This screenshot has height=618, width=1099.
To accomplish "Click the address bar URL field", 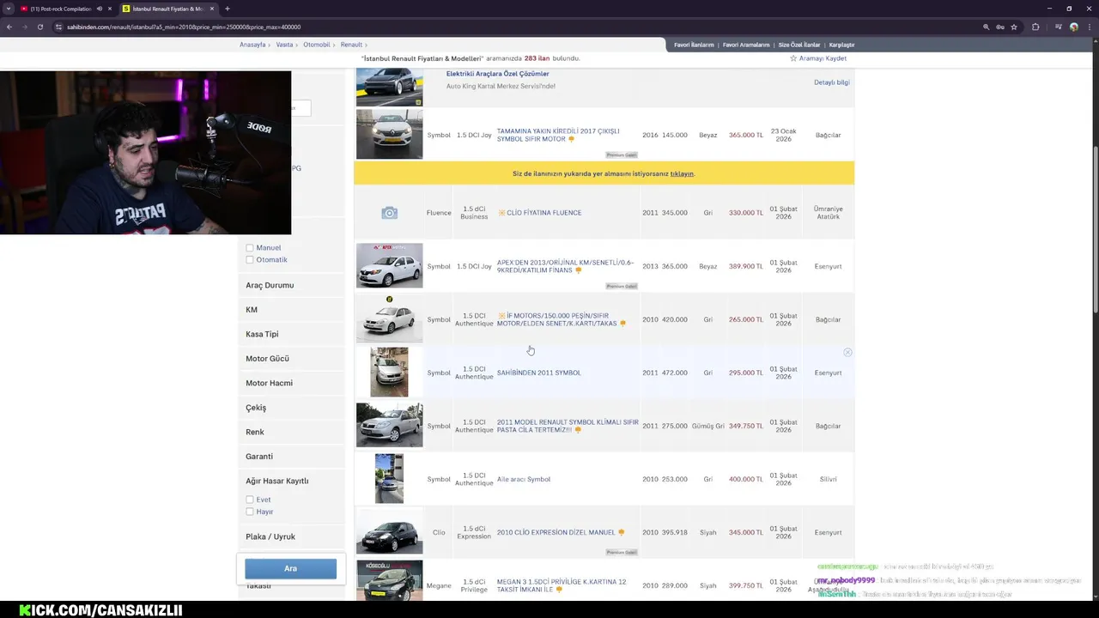I will pos(515,27).
